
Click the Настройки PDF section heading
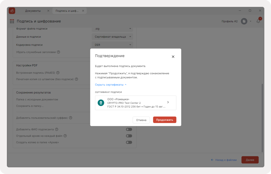click(x=27, y=65)
